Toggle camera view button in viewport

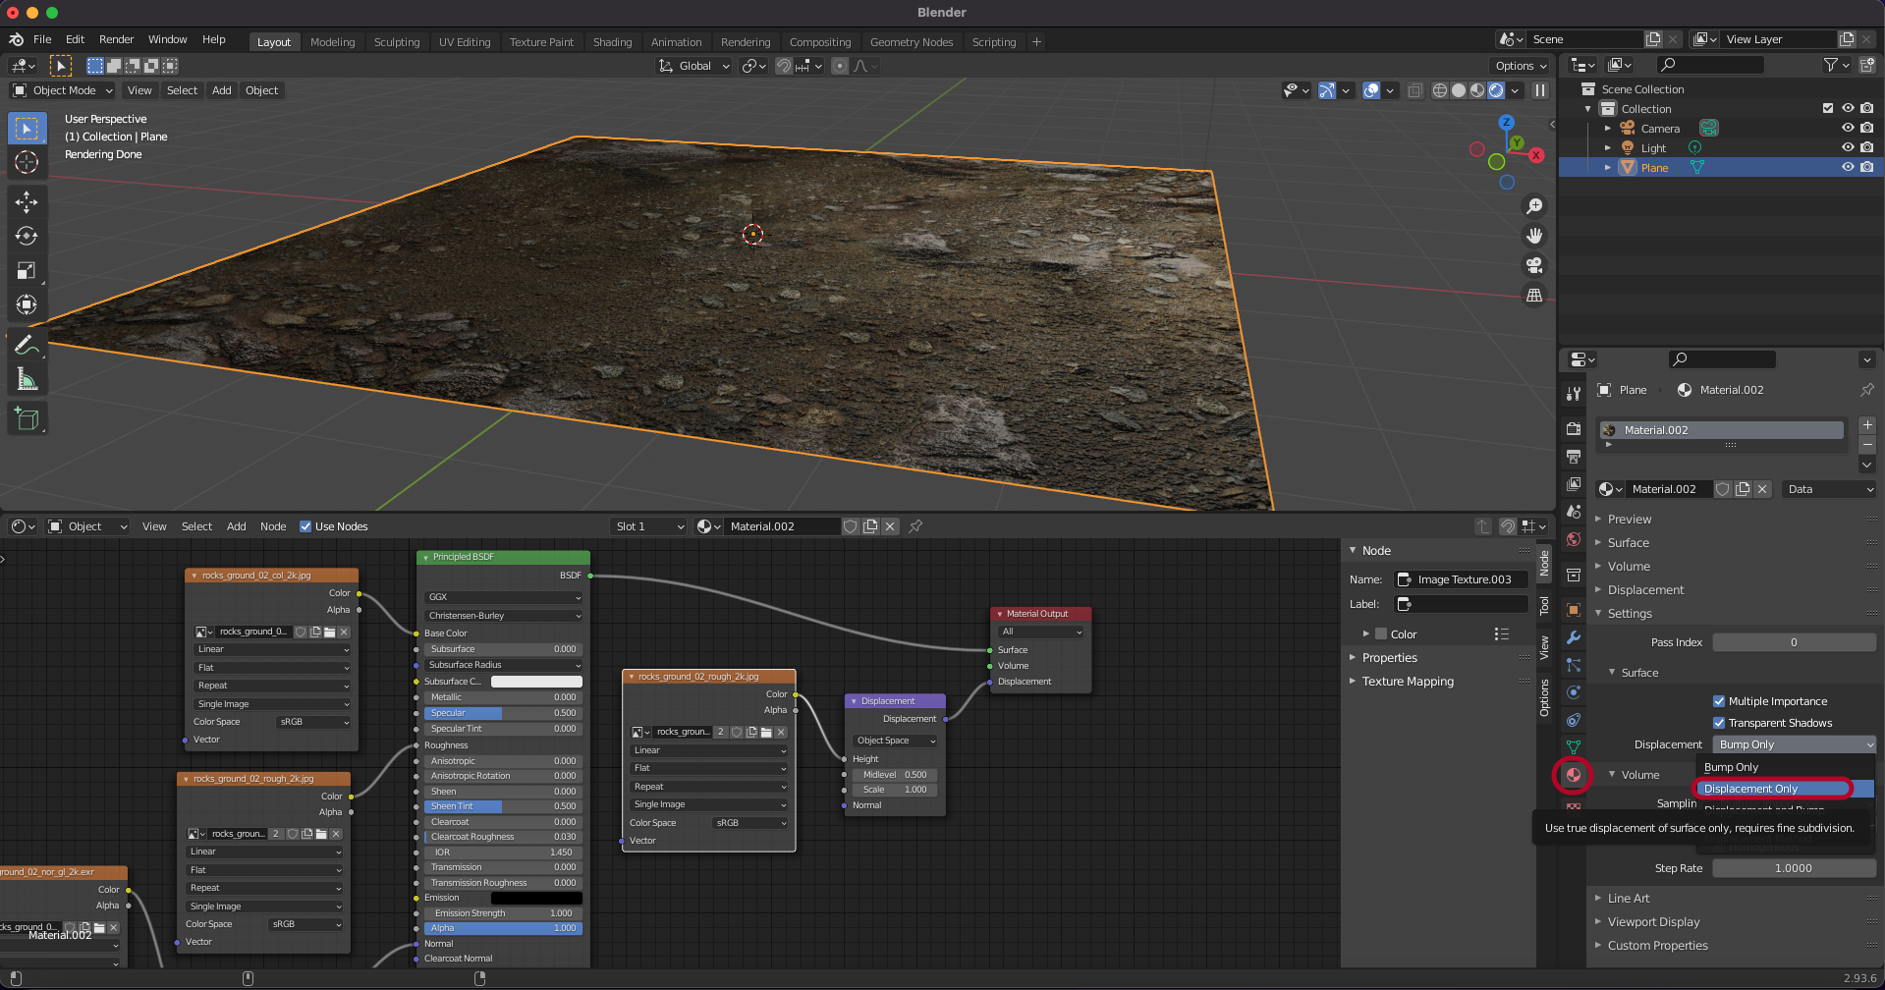pos(1533,265)
